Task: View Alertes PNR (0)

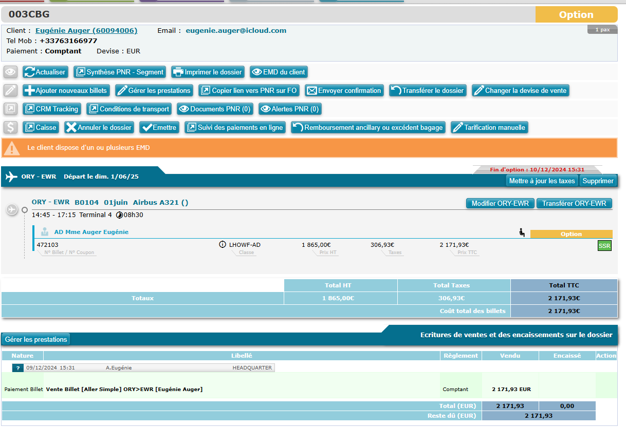Action: pos(289,109)
